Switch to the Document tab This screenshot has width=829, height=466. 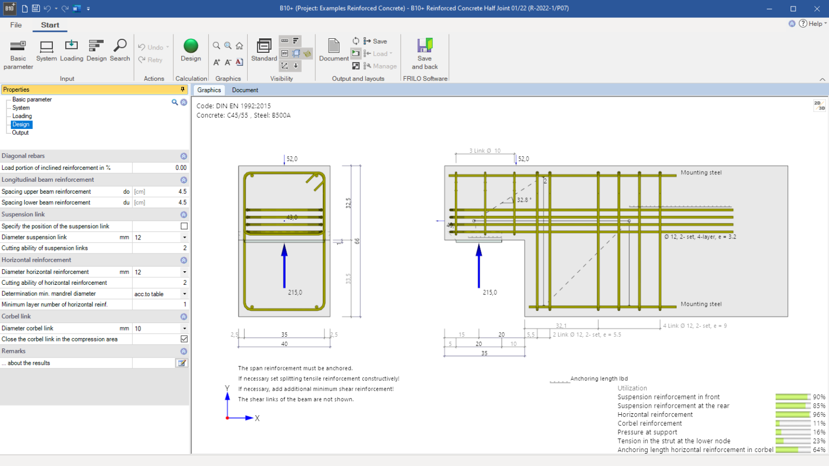pyautogui.click(x=245, y=90)
